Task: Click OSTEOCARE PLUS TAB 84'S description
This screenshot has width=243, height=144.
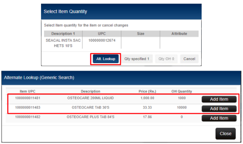Action: pyautogui.click(x=90, y=117)
